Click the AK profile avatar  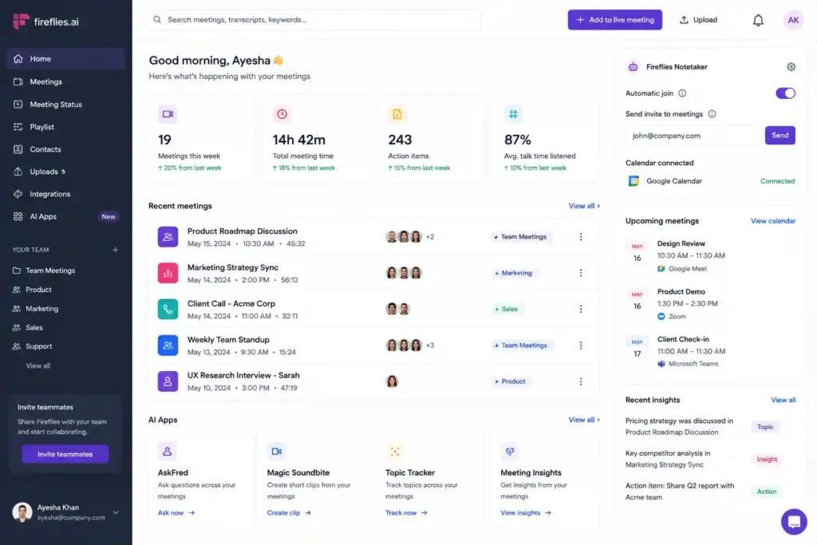[793, 20]
